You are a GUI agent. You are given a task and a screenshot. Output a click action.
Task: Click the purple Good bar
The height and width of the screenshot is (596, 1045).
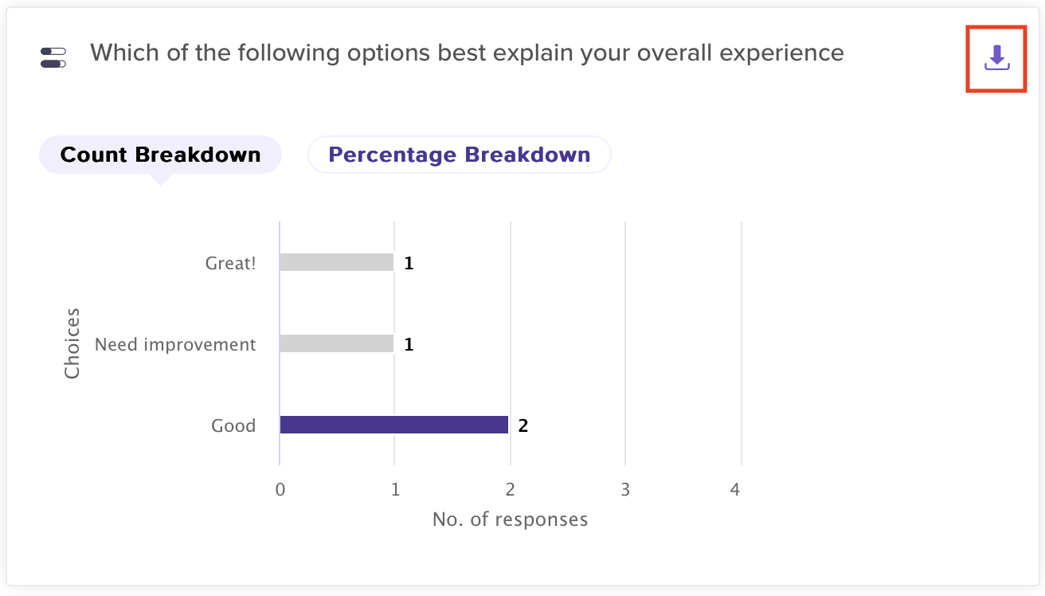[x=393, y=425]
